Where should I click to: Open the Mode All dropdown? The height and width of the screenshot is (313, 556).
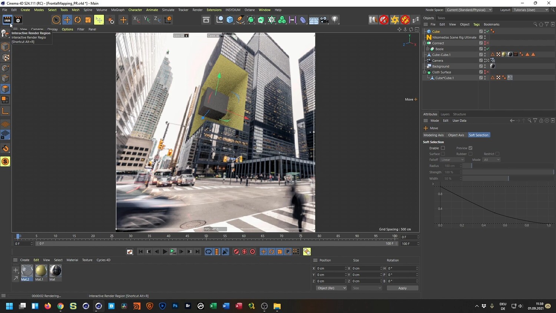coord(492,160)
